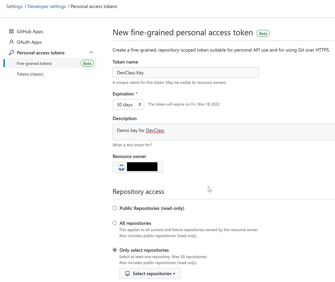Select the Public Repositories (read-only) option
335x282 pixels.
(x=115, y=208)
